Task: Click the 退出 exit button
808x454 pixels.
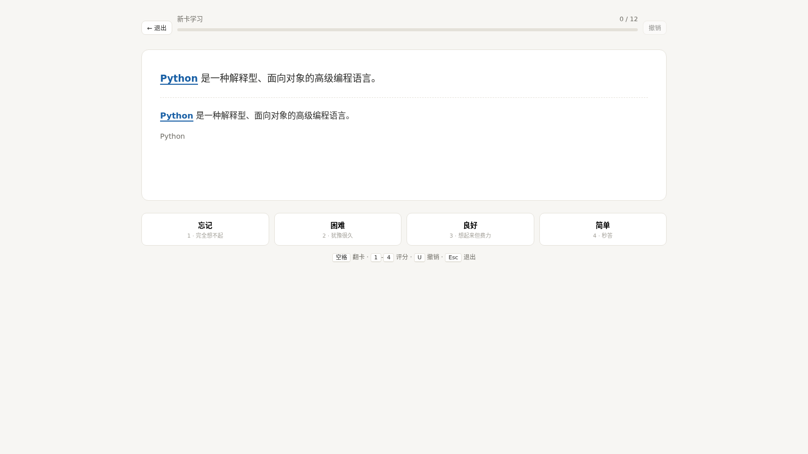Action: click(157, 28)
